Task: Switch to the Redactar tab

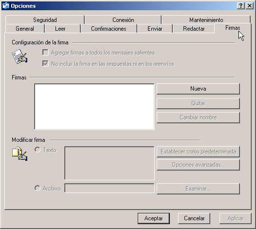Action: point(194,29)
